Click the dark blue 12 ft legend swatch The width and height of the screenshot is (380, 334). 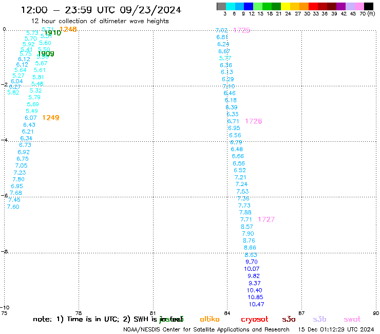click(x=249, y=6)
